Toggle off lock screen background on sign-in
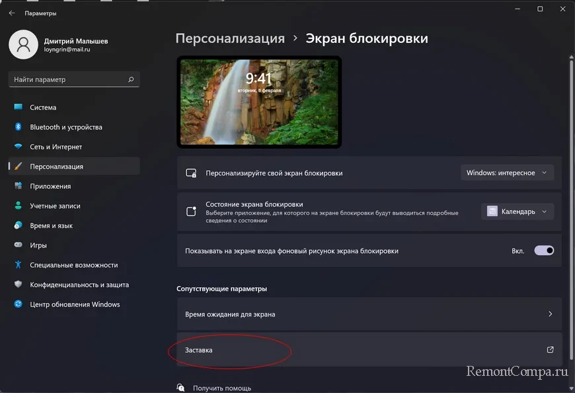 pyautogui.click(x=544, y=251)
